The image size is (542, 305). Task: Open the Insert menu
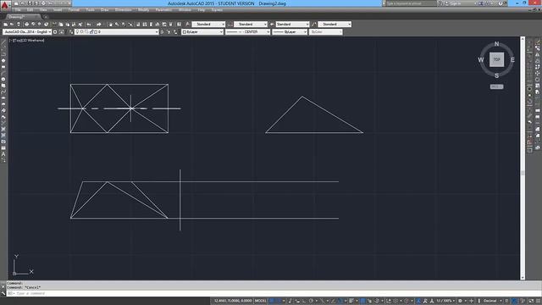58,10
